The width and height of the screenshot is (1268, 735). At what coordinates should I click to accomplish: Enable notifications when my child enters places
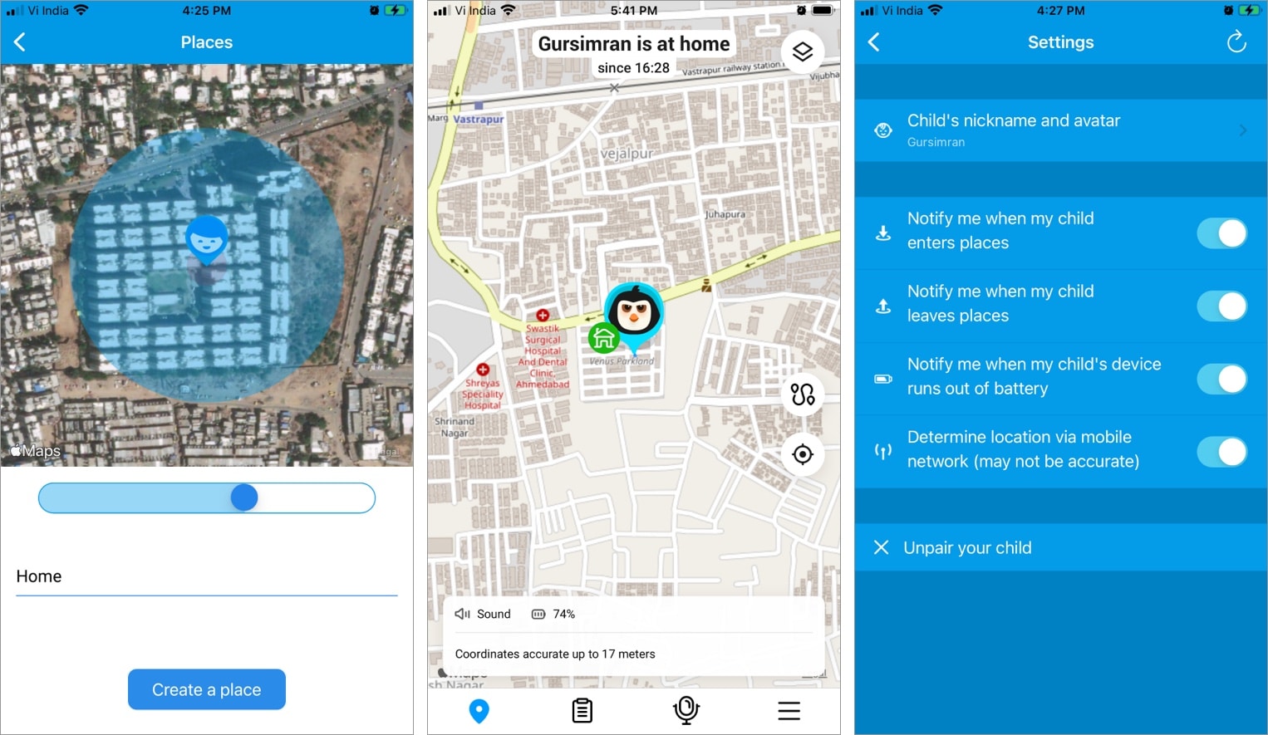pos(1221,233)
